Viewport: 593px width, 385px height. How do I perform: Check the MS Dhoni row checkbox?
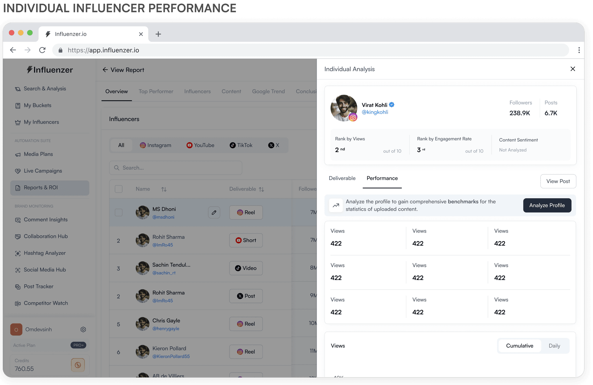[x=119, y=212]
